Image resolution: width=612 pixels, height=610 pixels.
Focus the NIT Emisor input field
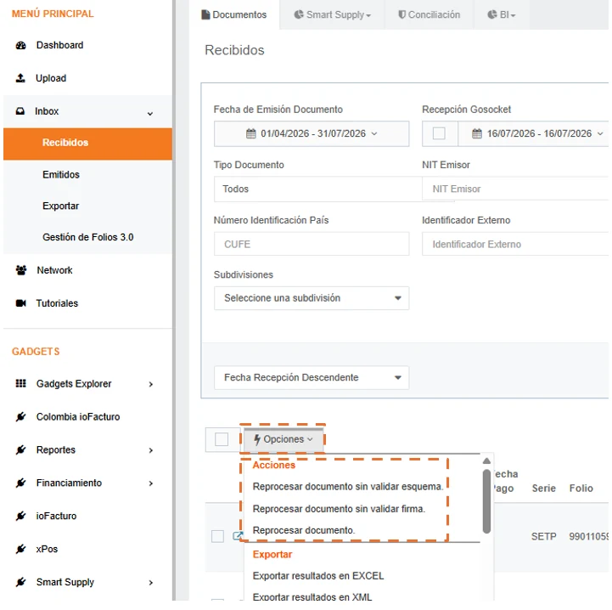(515, 189)
